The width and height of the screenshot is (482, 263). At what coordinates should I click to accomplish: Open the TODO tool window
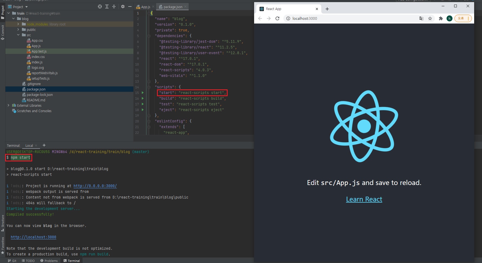[28, 261]
